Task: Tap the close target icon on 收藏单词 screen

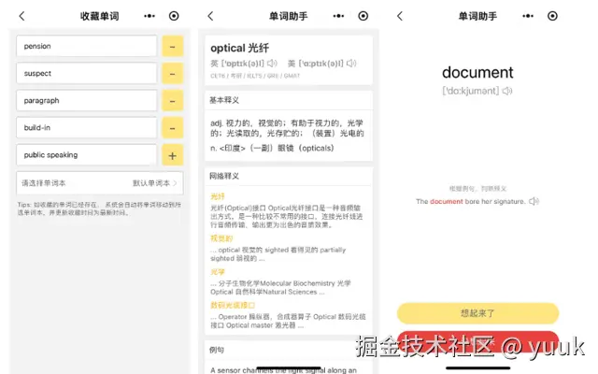Action: pos(174,16)
